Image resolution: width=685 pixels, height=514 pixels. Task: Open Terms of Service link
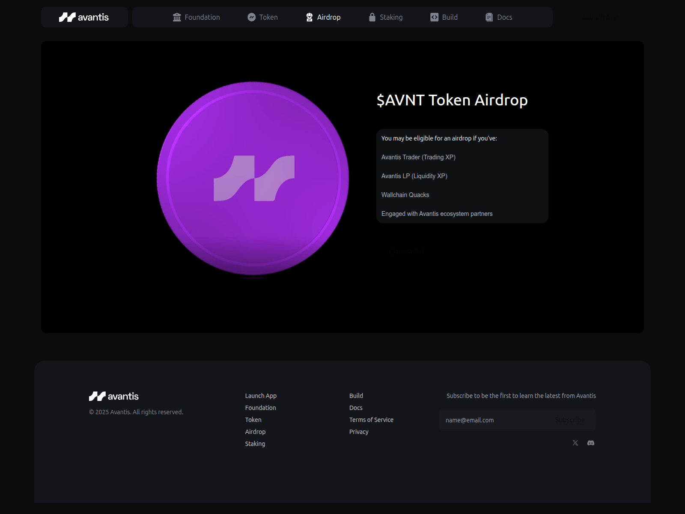point(371,420)
